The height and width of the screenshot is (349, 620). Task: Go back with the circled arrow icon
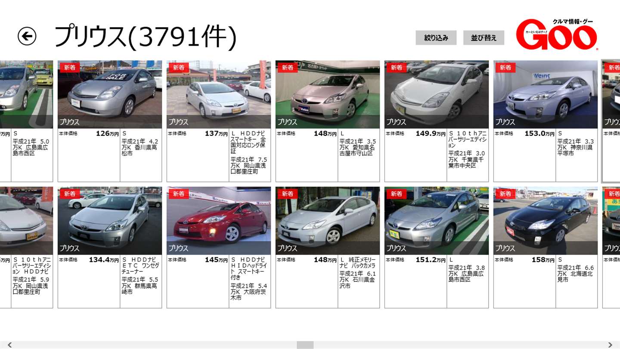[x=27, y=36]
